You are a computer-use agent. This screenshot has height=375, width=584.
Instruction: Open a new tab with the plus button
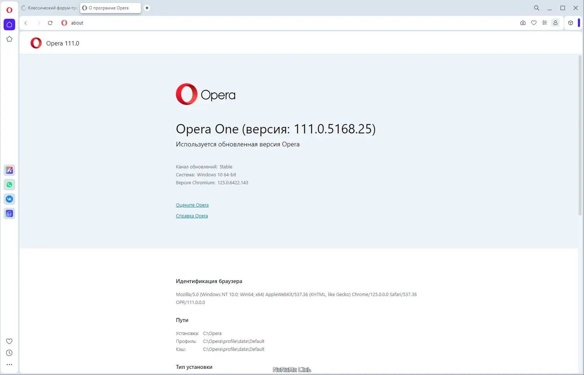click(147, 8)
